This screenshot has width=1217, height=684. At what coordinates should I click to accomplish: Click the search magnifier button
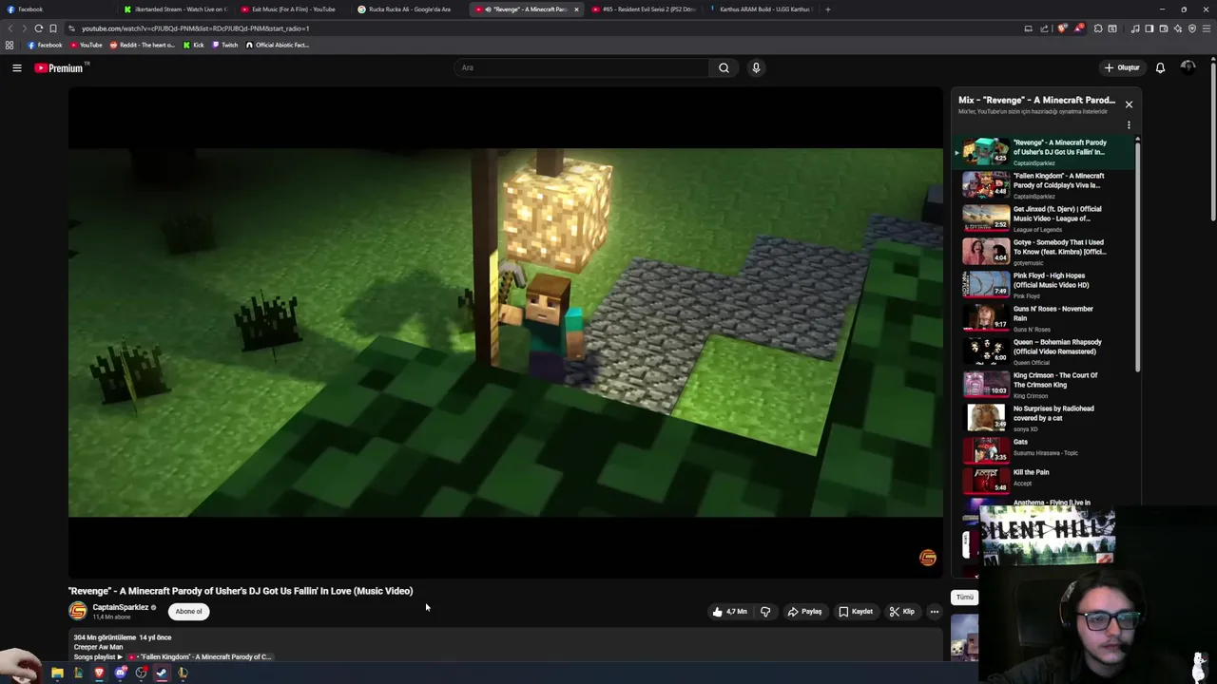pyautogui.click(x=724, y=67)
